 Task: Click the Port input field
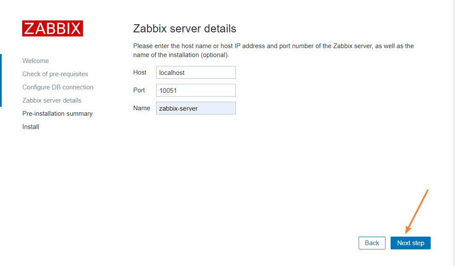(x=196, y=90)
